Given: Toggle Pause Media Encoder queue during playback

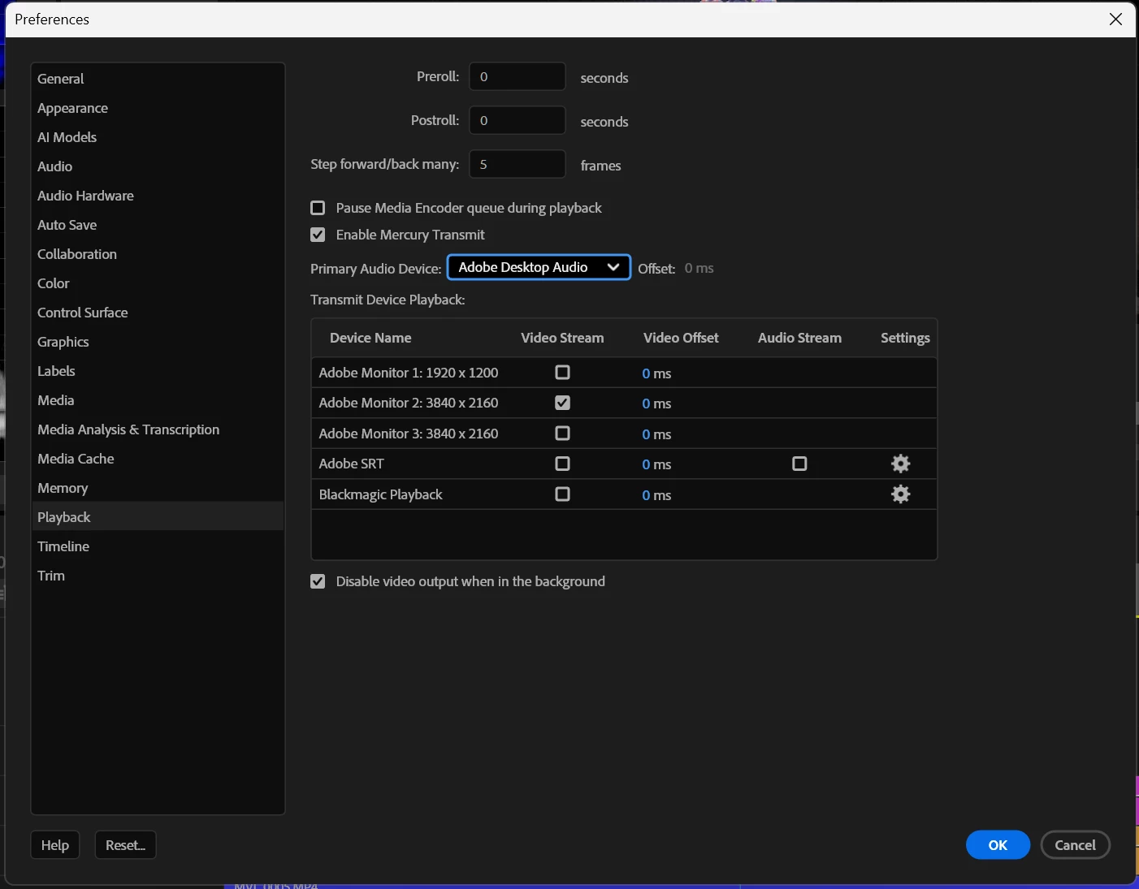Looking at the screenshot, I should (318, 208).
